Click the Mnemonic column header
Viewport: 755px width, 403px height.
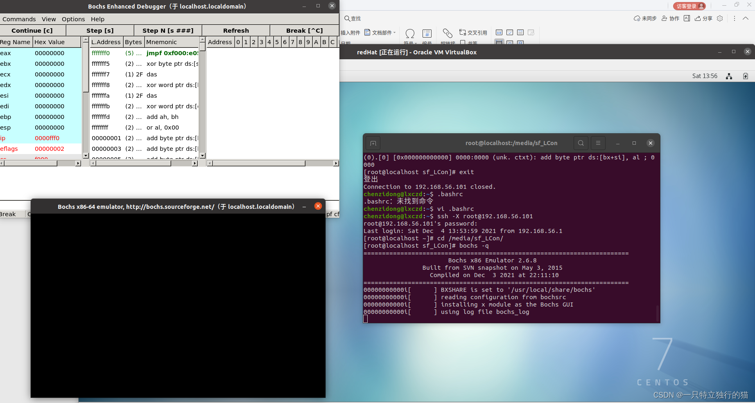[172, 42]
